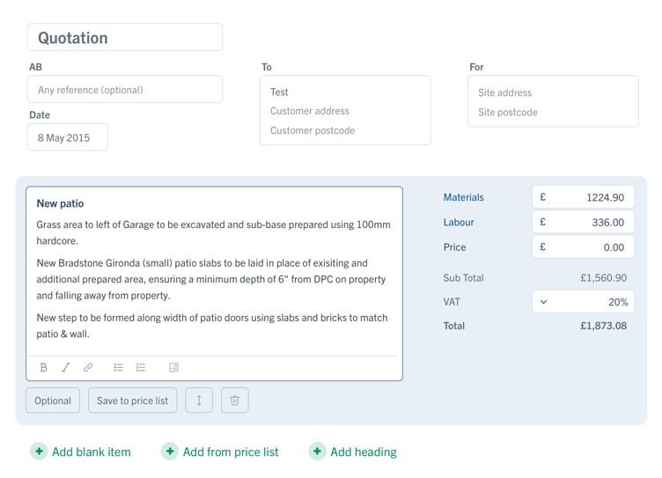Start a numbered list
This screenshot has height=478, width=662.
(141, 367)
